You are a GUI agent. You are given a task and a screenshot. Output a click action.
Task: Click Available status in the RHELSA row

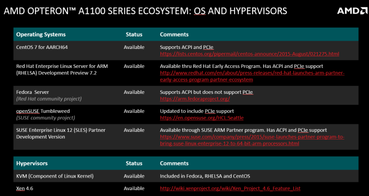(x=134, y=66)
